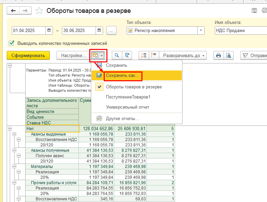Open Другие отчеты... menu item
Screen dimensions: 267x202
[137, 118]
